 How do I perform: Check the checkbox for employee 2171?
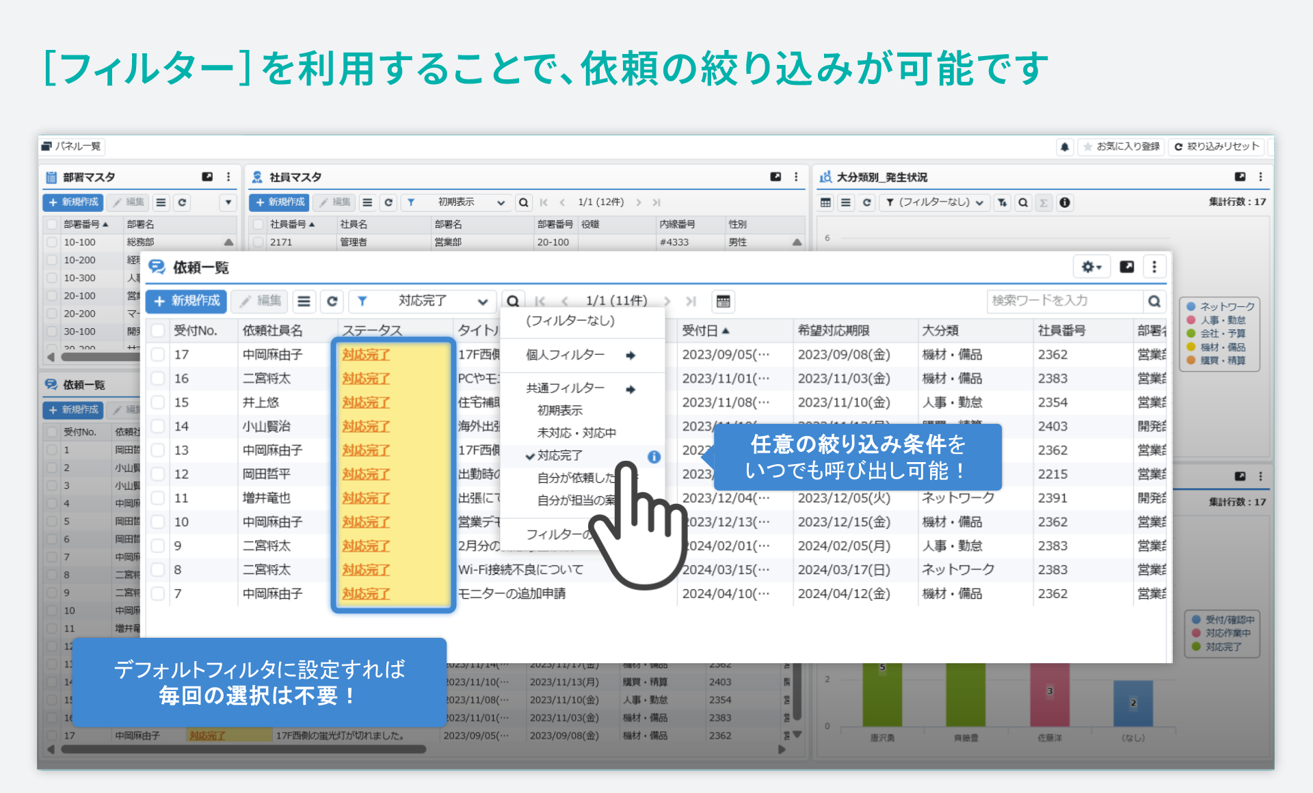coord(258,241)
